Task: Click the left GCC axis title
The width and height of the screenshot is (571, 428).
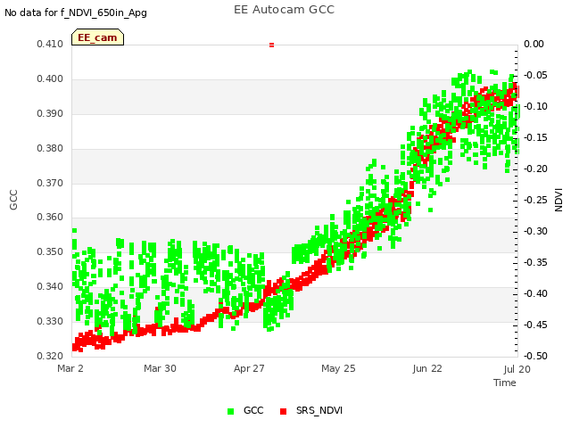Action: pyautogui.click(x=13, y=200)
